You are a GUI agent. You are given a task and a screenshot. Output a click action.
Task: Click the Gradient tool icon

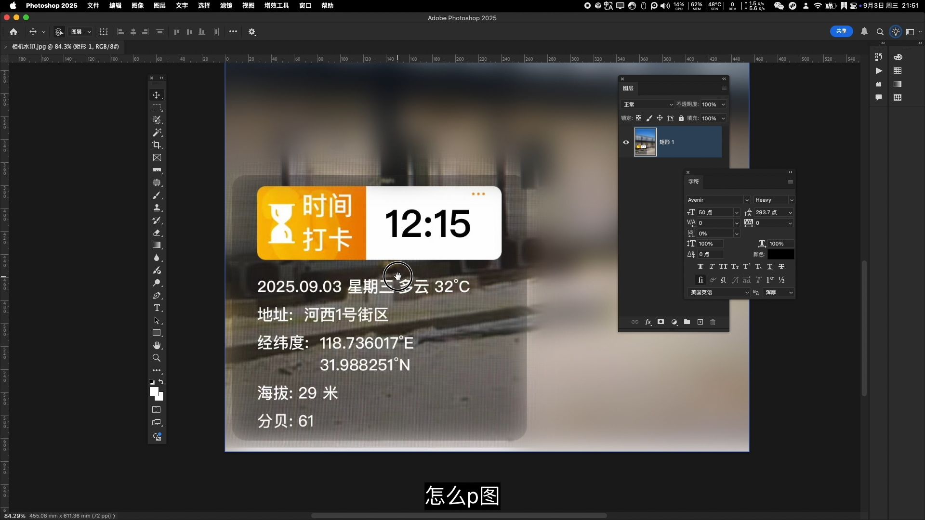pos(157,246)
